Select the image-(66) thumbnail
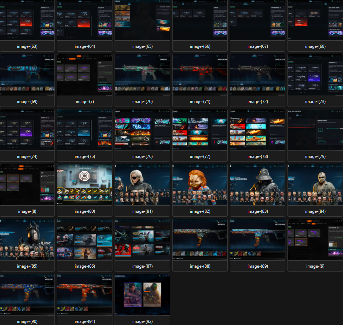Viewport: 343px width, 325px height. [x=200, y=20]
